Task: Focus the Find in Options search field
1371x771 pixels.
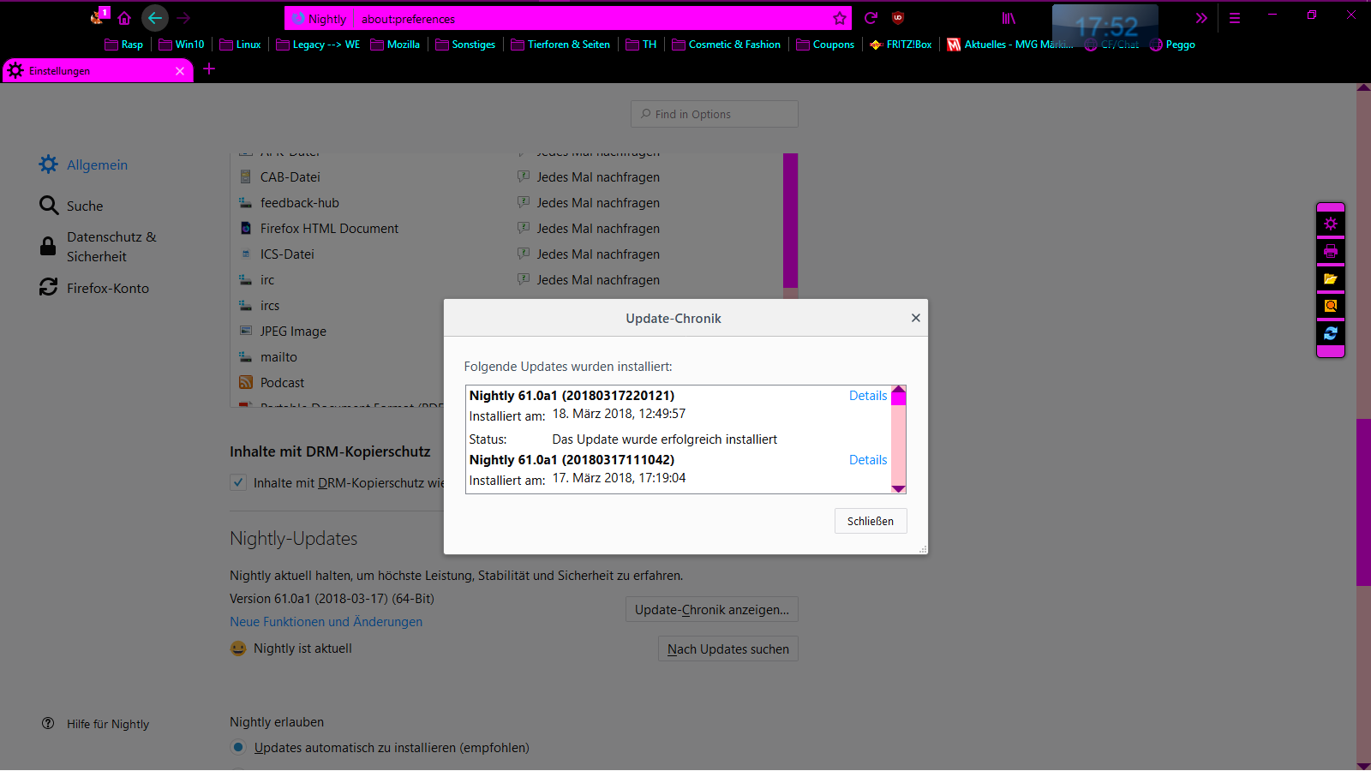Action: tap(715, 114)
